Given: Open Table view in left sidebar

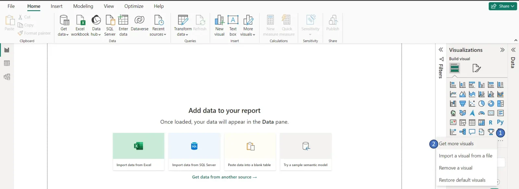Looking at the screenshot, I should coord(7,63).
